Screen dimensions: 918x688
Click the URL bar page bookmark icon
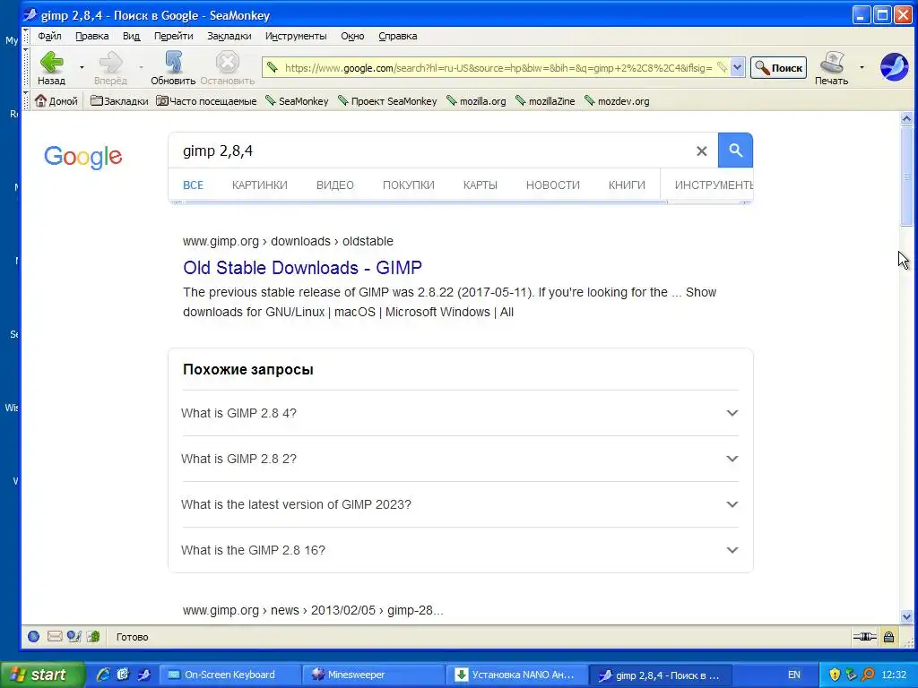point(272,68)
